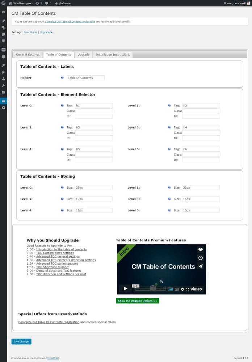Open Introduction to the table of contents link
Image resolution: width=252 pixels, height=362 pixels.
[62, 249]
